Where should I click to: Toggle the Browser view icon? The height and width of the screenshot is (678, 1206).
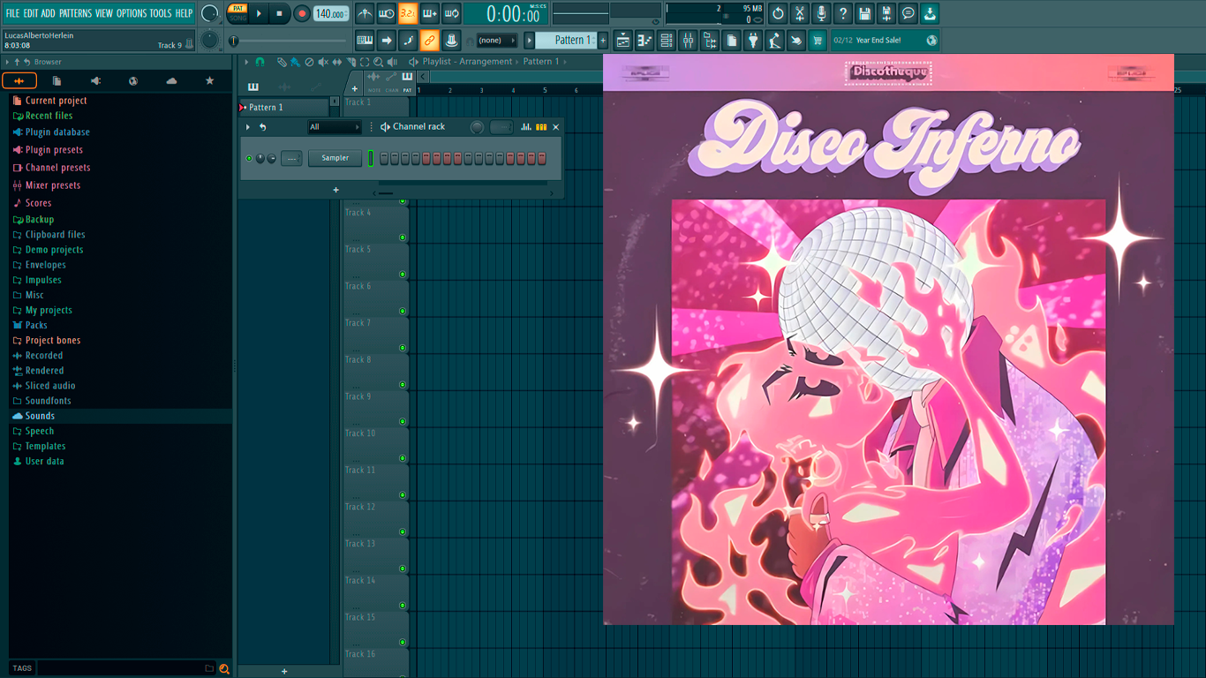[x=710, y=40]
